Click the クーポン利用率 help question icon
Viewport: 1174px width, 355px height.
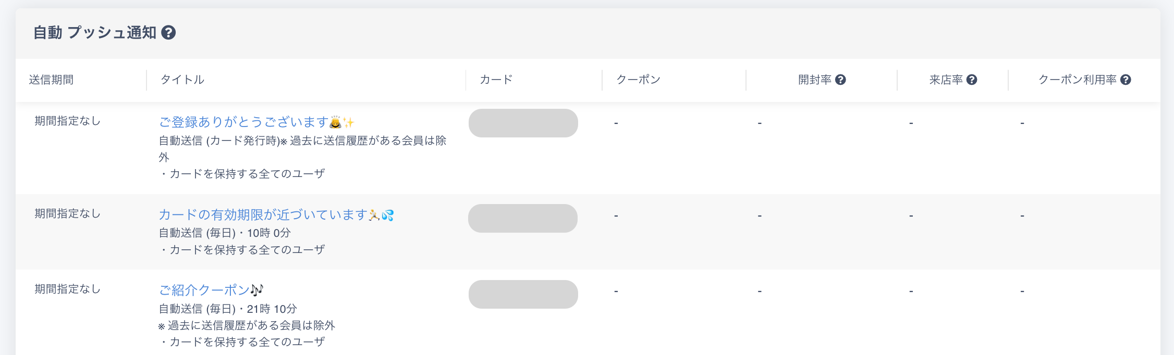[x=1126, y=80]
